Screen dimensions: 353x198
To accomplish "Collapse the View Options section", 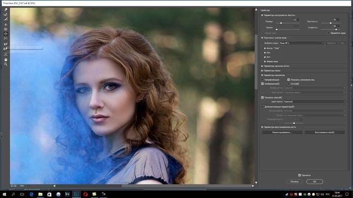I will pyautogui.click(x=262, y=75).
